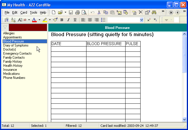
Task: Save the file with the floppy disk icon
Action: tap(71, 12)
